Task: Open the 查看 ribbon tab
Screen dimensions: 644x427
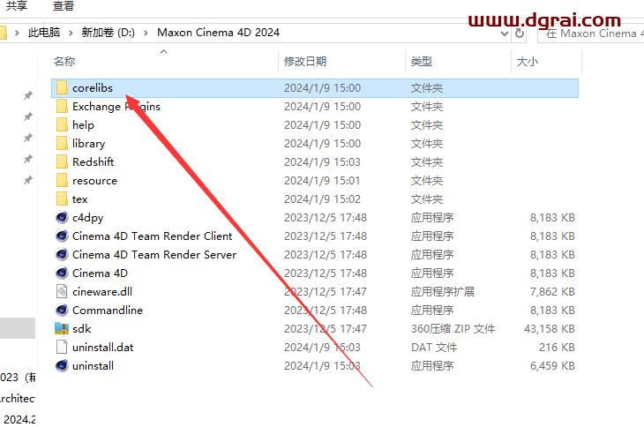Action: [64, 6]
